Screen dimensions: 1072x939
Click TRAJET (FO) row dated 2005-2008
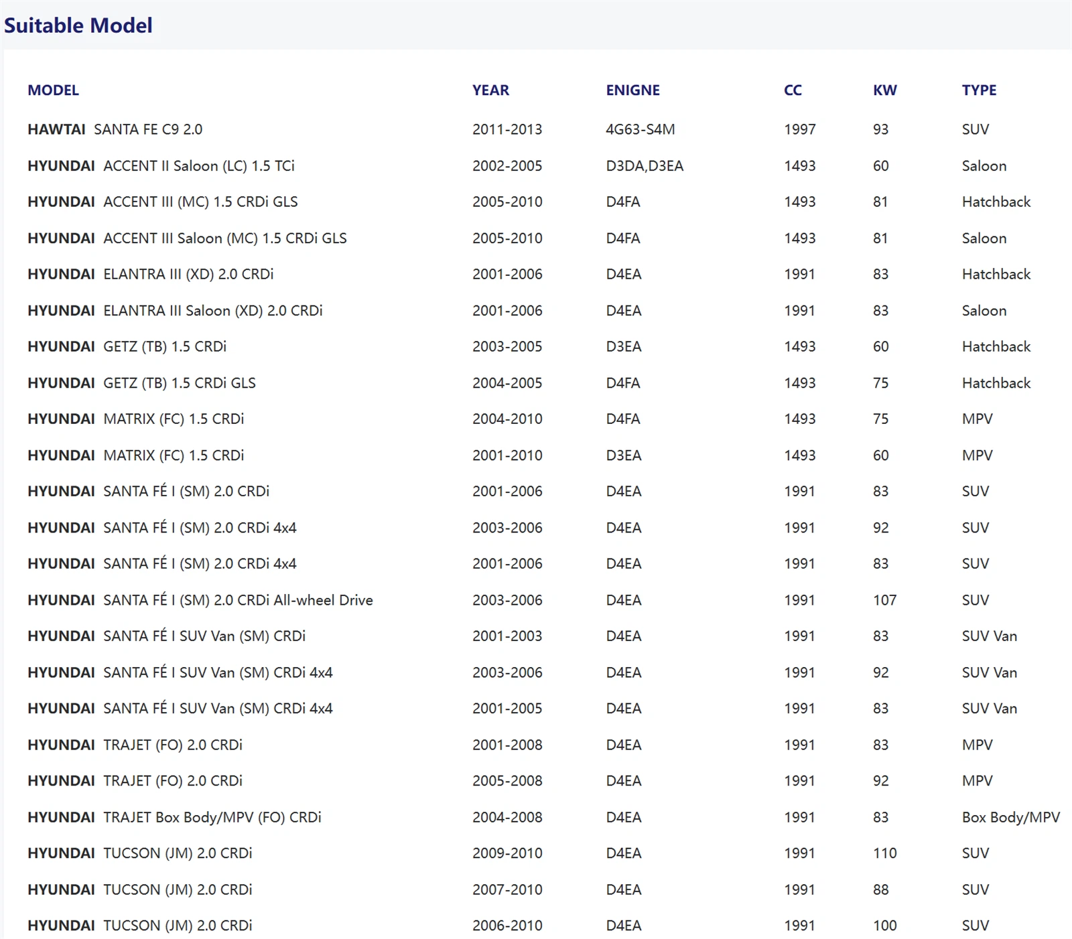[536, 781]
